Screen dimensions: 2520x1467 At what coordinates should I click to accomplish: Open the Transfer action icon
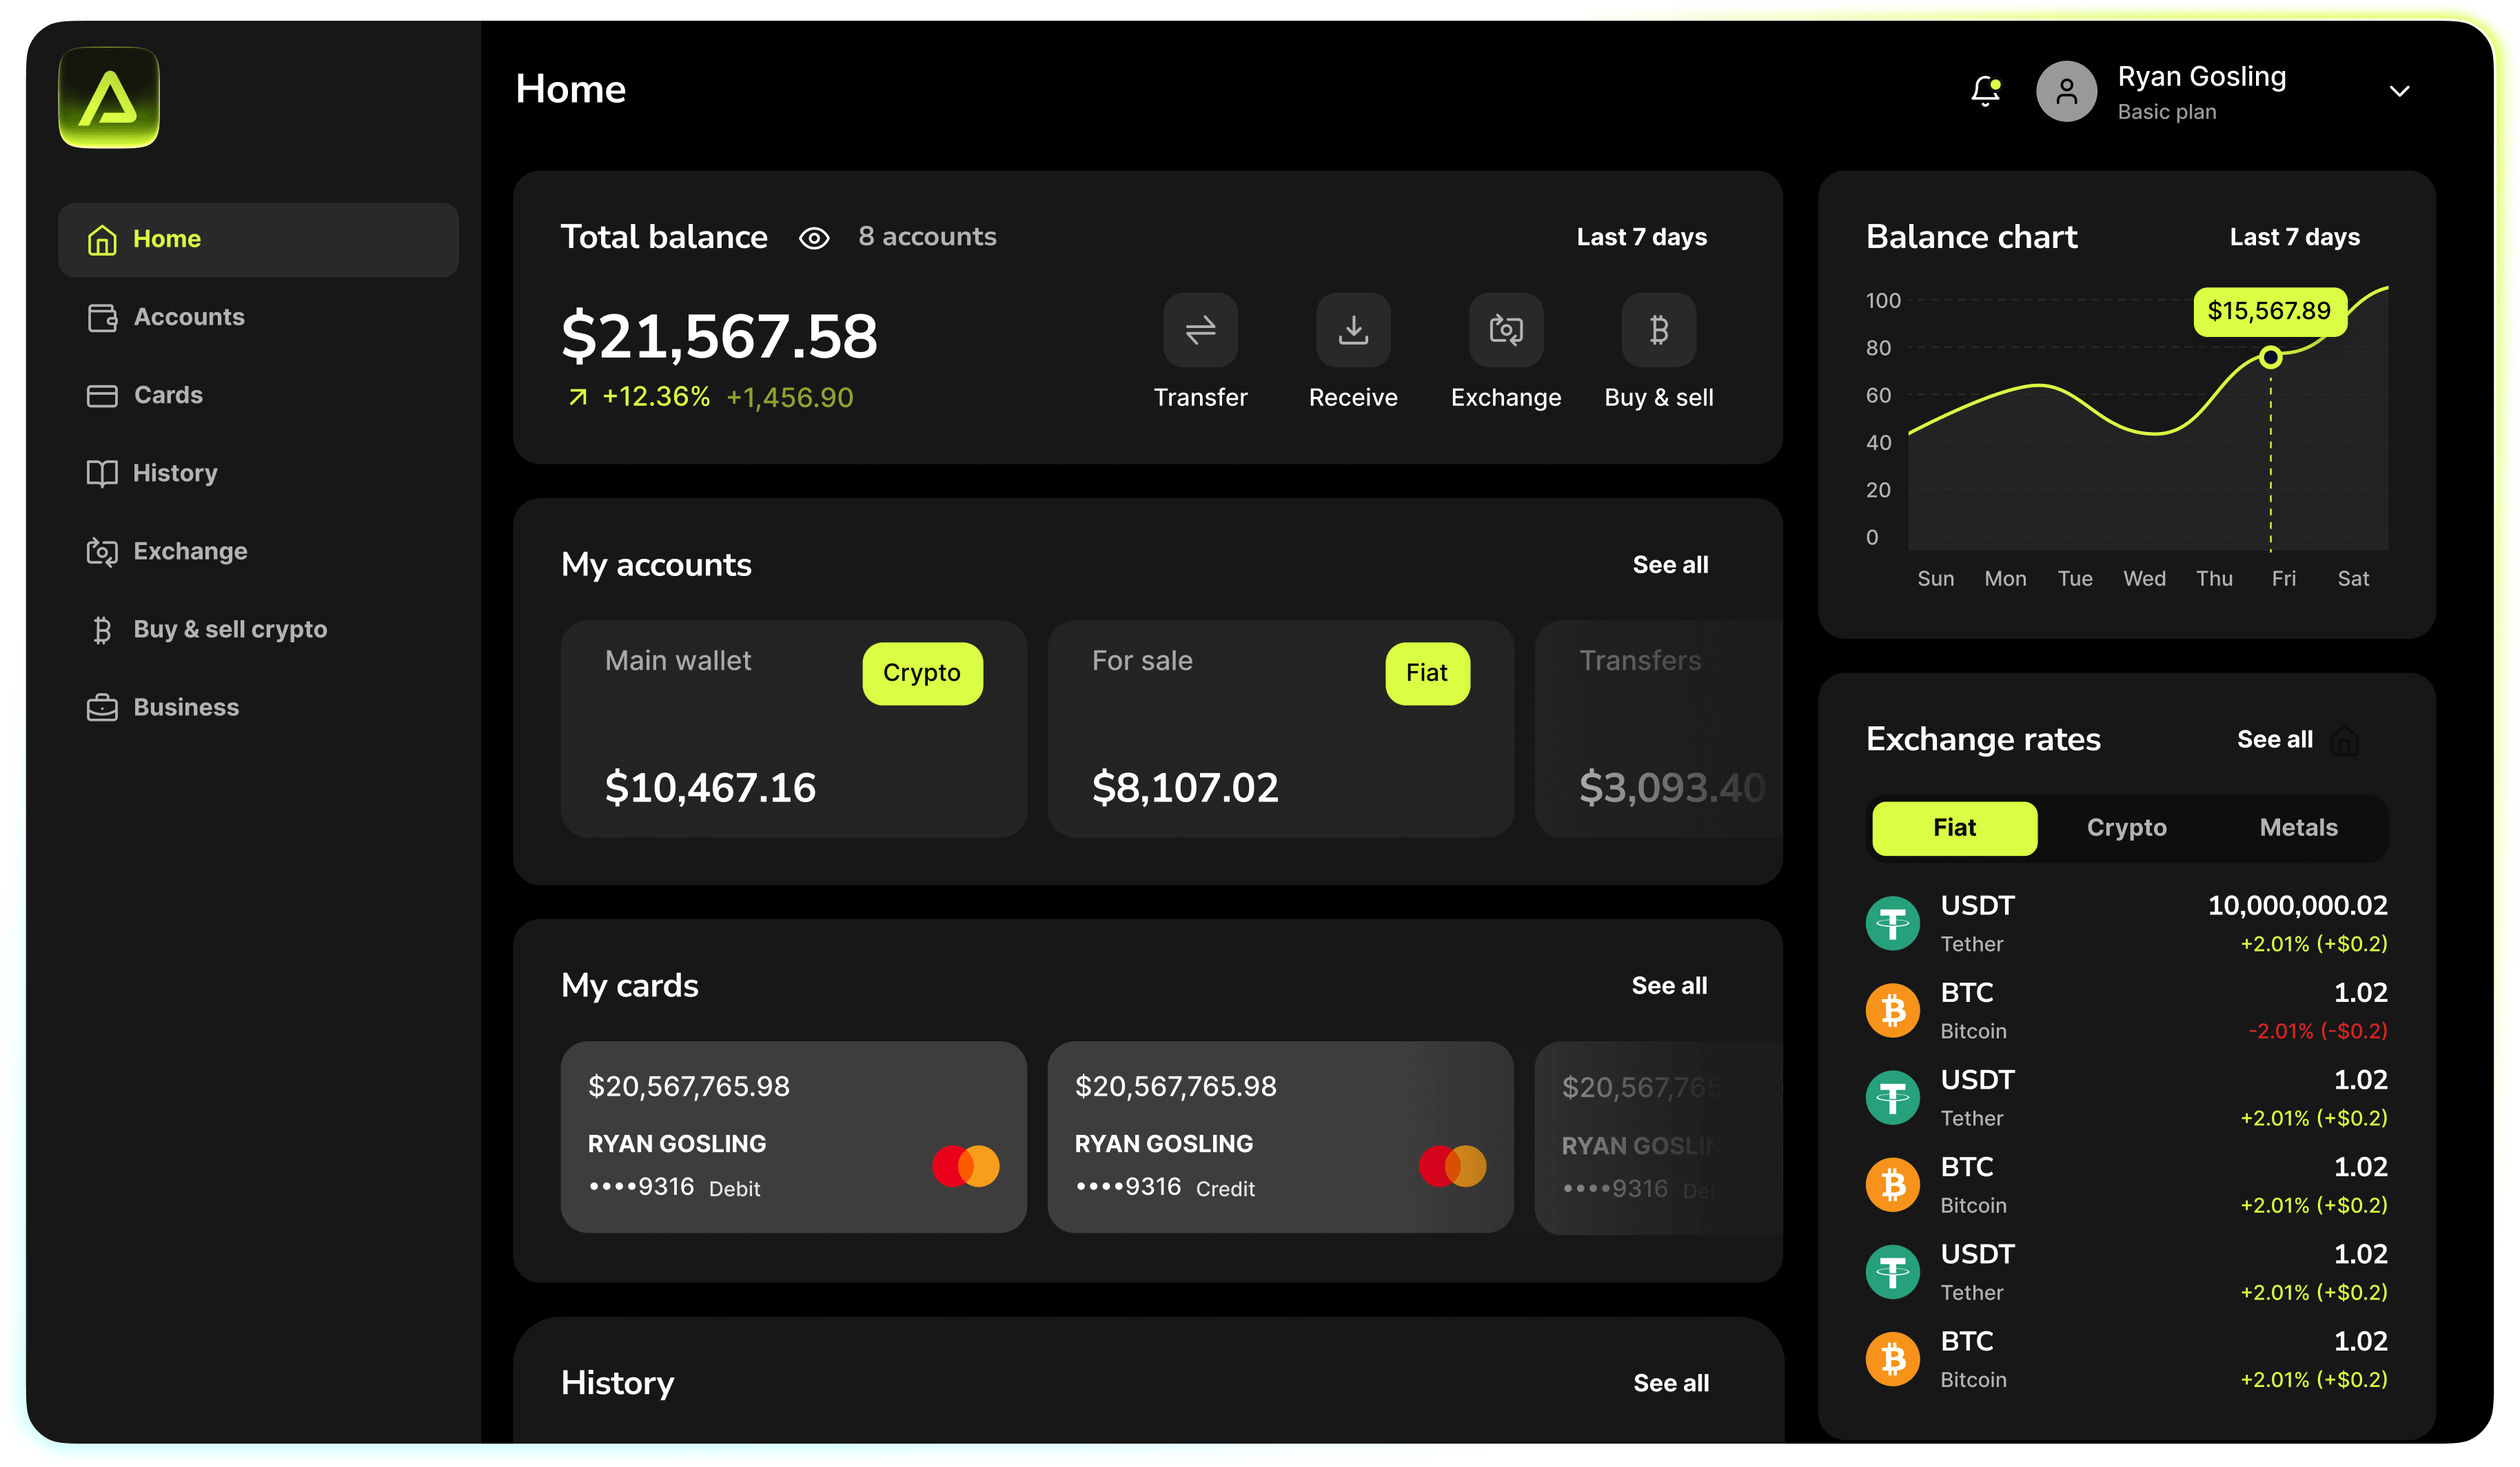[1200, 330]
